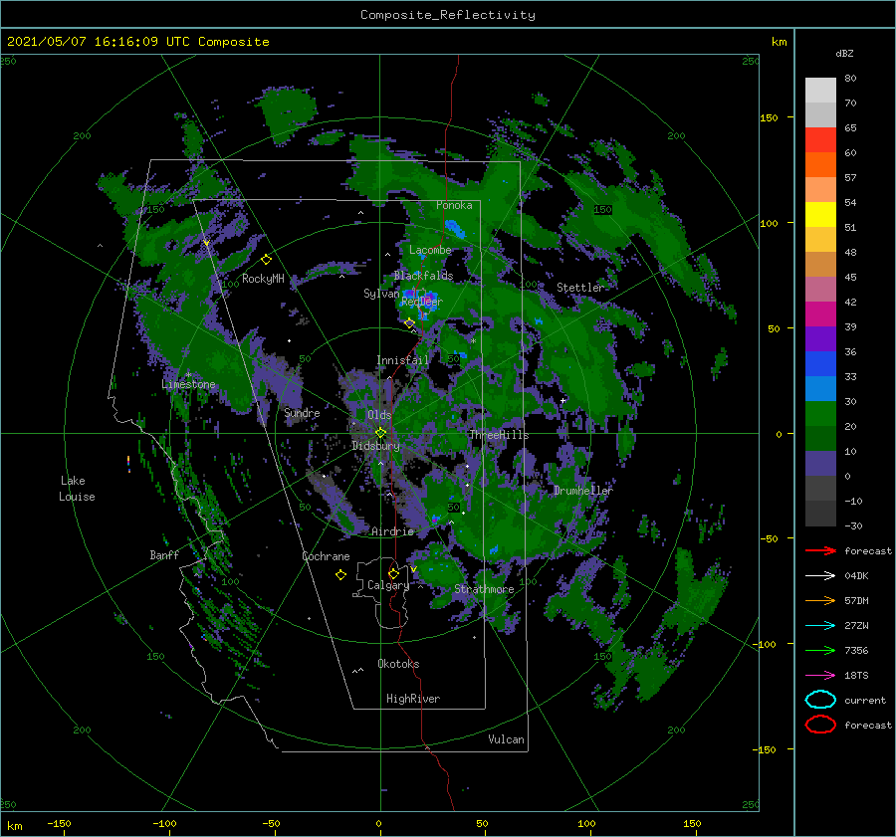Click the Limestone label

pos(188,384)
